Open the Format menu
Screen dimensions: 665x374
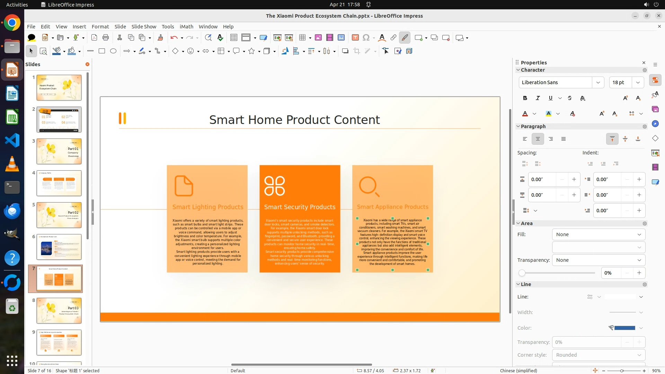100,27
